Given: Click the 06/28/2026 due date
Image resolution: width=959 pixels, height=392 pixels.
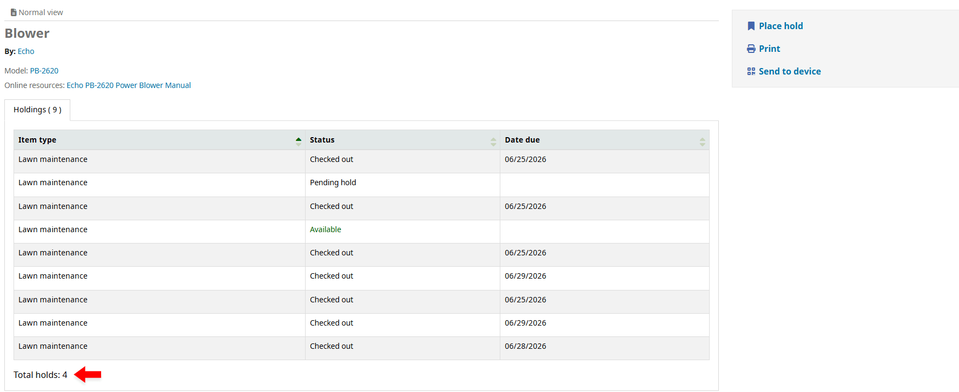Looking at the screenshot, I should click(x=525, y=346).
